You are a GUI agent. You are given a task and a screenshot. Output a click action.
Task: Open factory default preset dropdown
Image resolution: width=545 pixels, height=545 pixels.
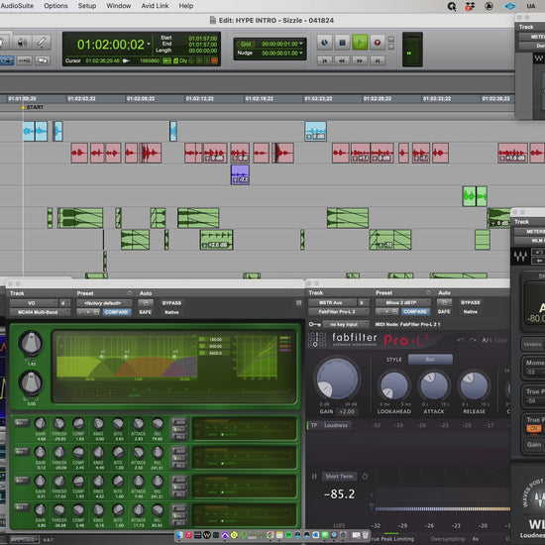click(104, 303)
